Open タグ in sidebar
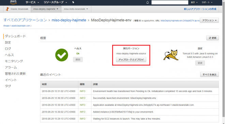The height and width of the screenshot is (124, 225). click(8, 86)
